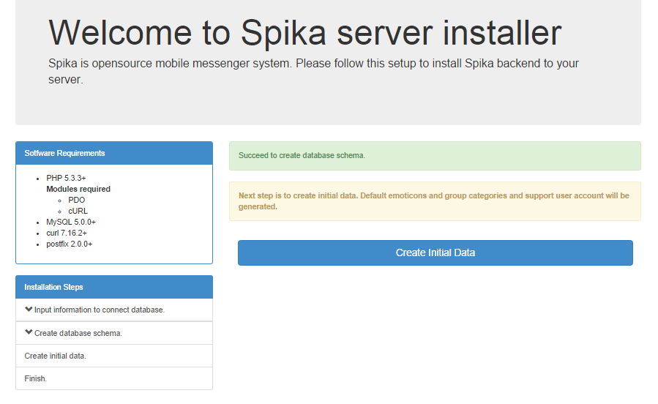This screenshot has height=404, width=658.
Task: Select 'Create initial data.' step
Action: [114, 356]
